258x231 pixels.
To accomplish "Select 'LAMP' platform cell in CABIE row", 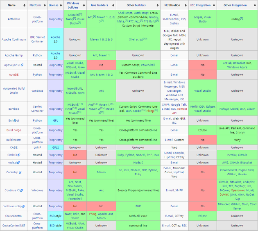I will coord(37,147).
